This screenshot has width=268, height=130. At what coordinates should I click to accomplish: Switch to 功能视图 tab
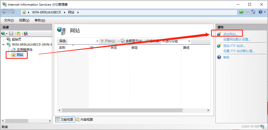[x=65, y=120]
